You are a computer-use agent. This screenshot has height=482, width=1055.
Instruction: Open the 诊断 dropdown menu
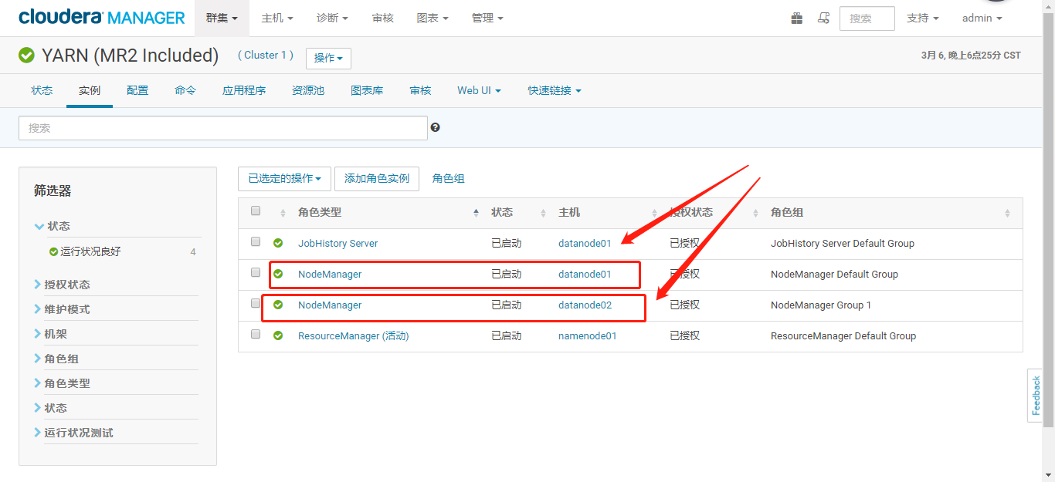[x=332, y=18]
